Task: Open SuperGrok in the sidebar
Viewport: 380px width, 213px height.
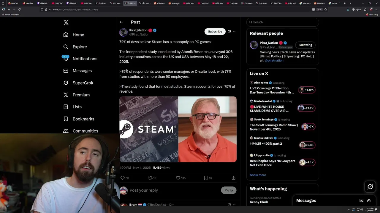Action: (x=78, y=83)
